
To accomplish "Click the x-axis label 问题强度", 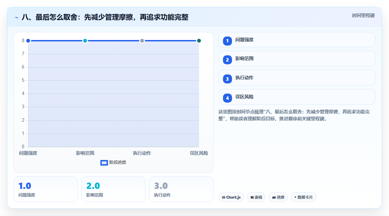I will pyautogui.click(x=28, y=153).
